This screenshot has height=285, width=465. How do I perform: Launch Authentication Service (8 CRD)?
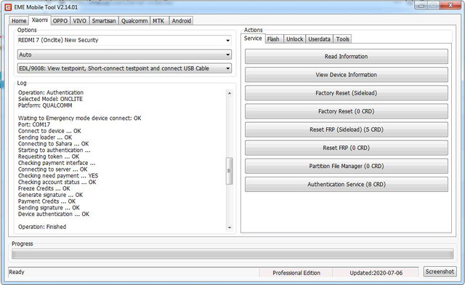(347, 185)
